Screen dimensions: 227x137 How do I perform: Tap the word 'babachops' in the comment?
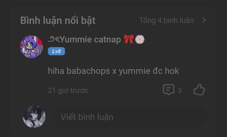[x=88, y=71]
